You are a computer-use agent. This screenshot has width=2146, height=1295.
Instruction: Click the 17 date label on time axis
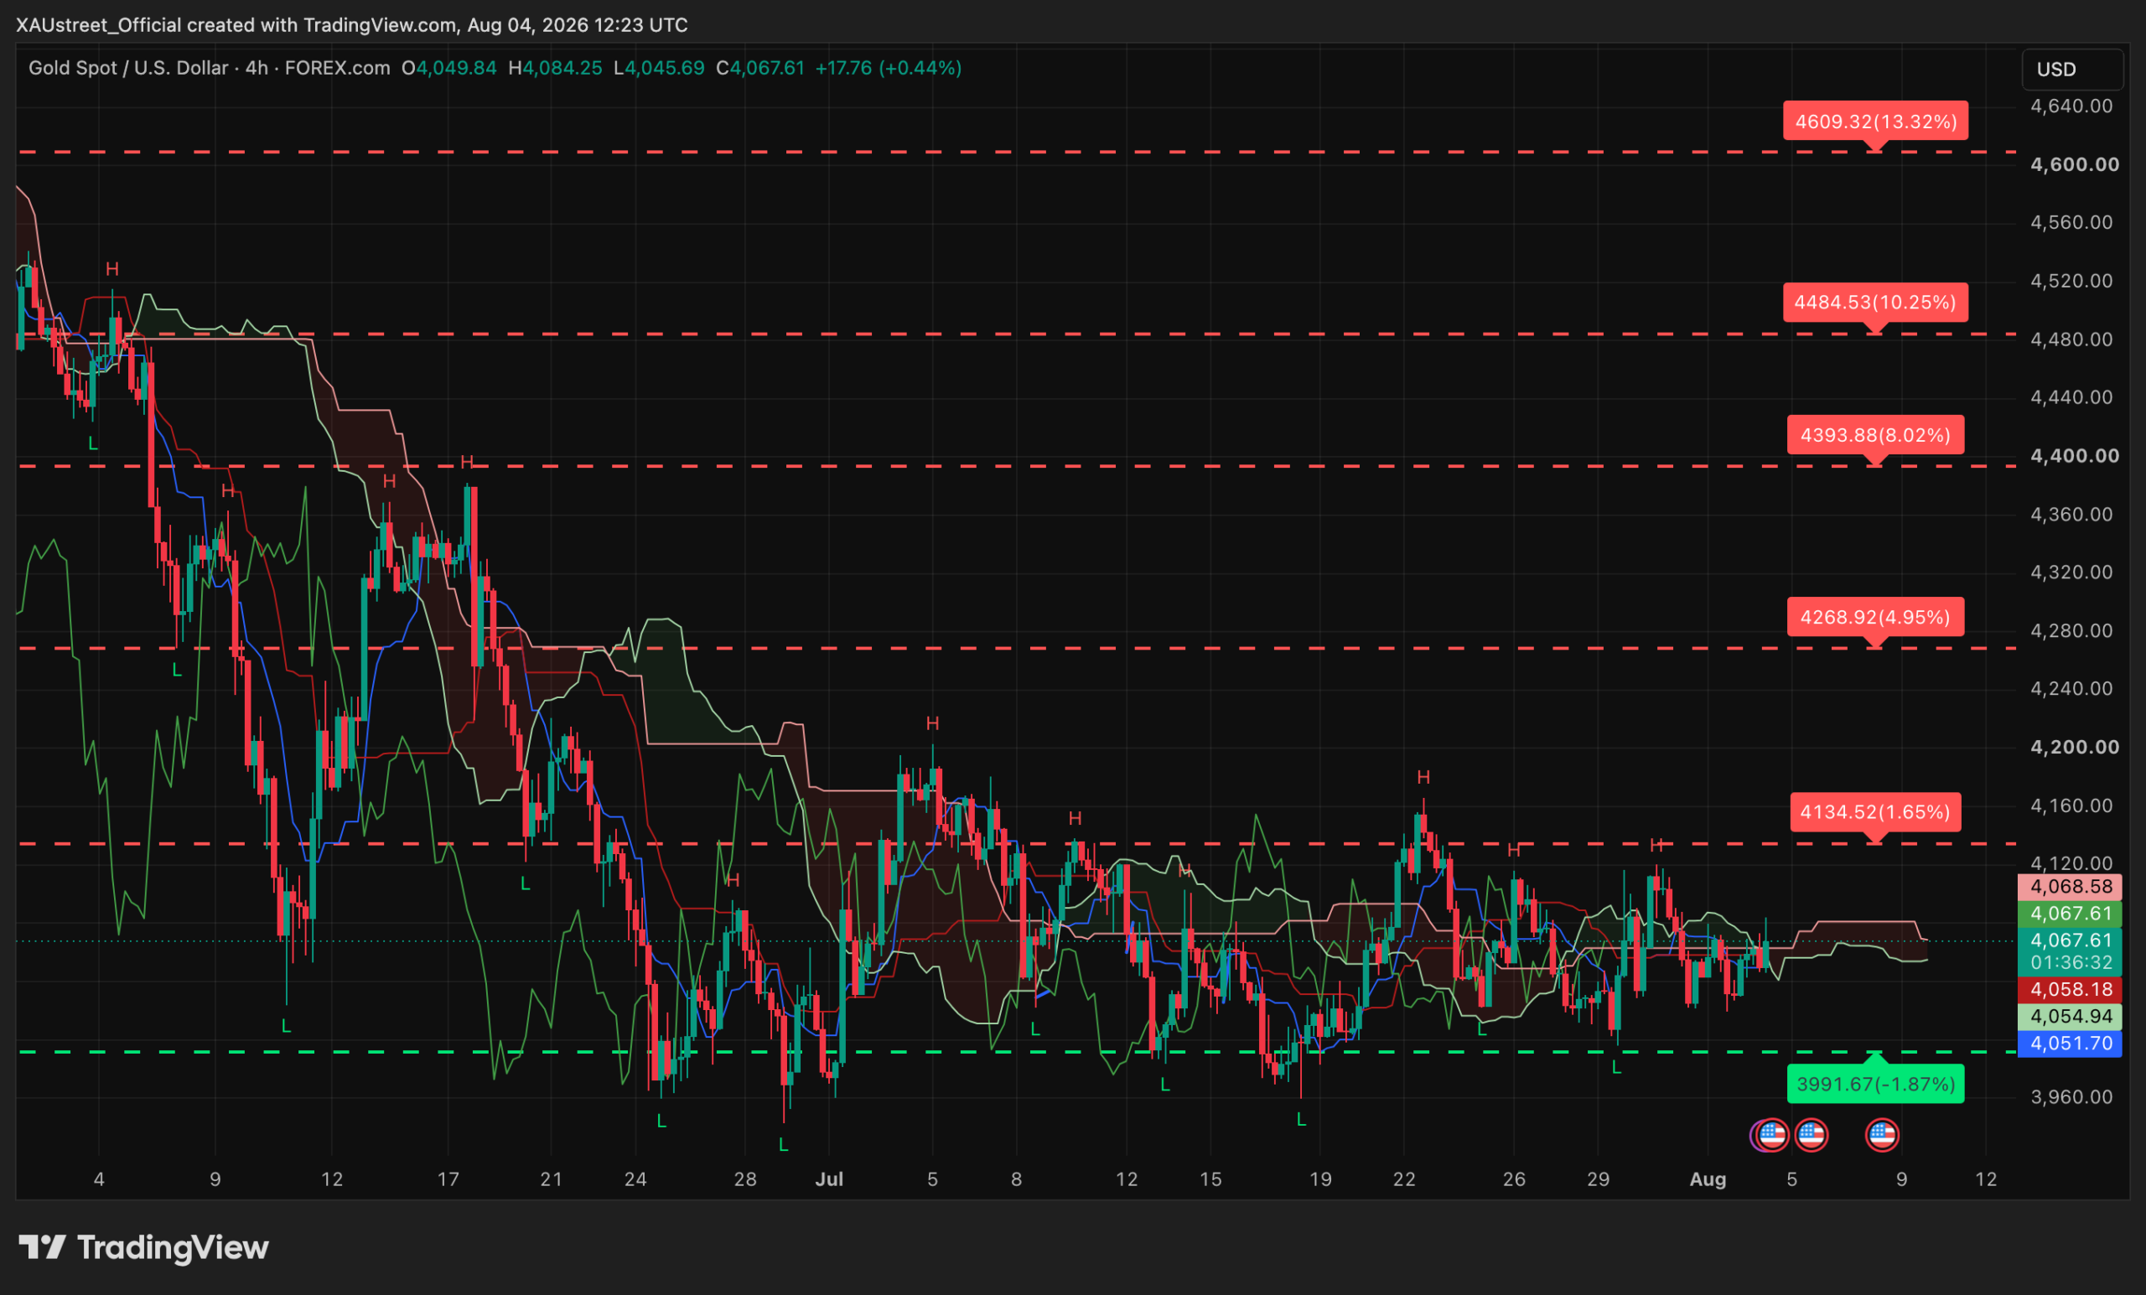tap(448, 1179)
